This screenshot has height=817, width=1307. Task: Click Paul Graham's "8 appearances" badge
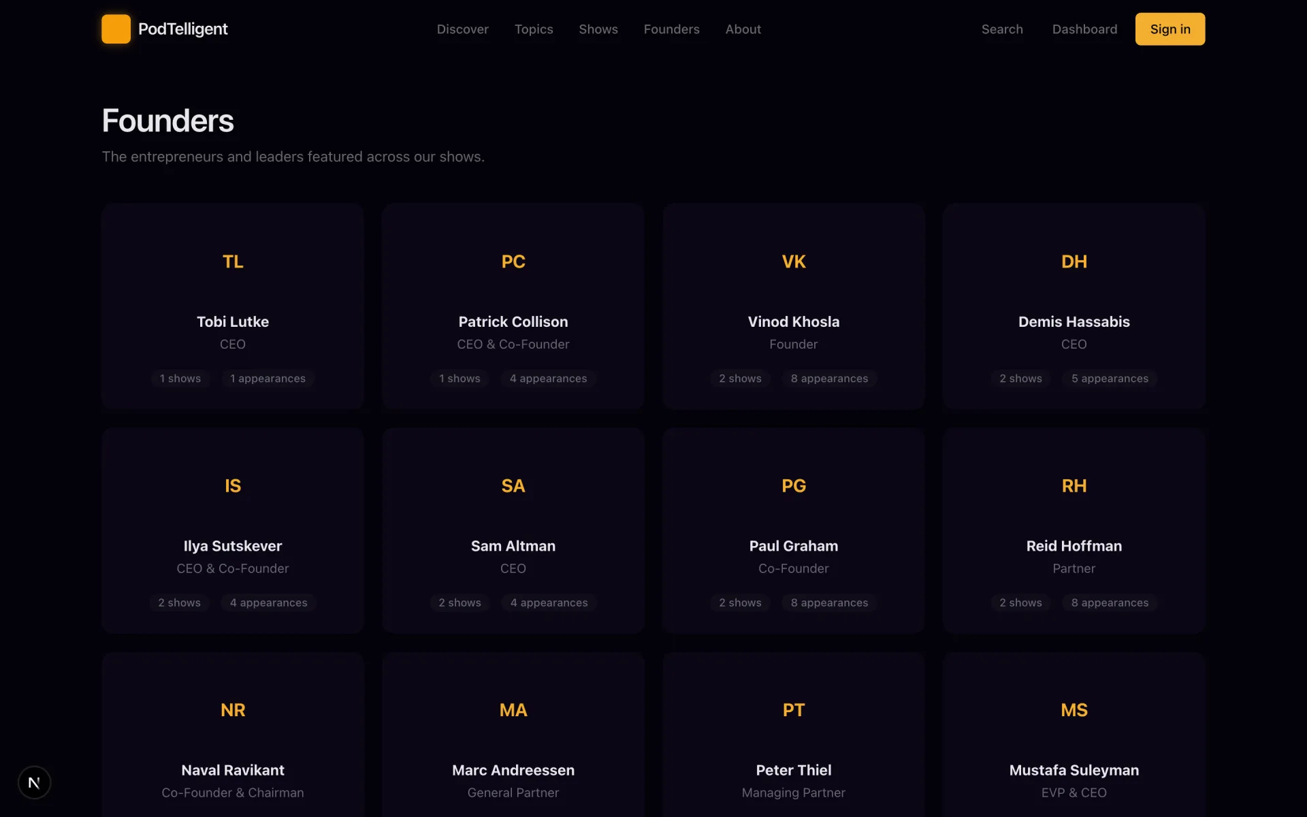pos(829,603)
